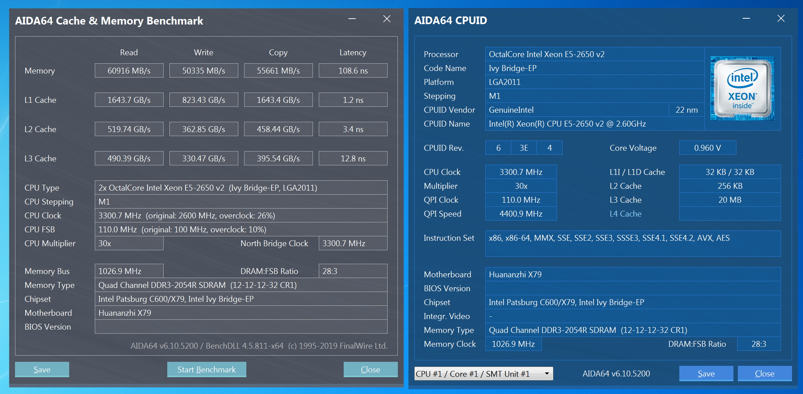Minimize the Cache & Memory Benchmark window
The image size is (803, 394).
pos(352,19)
